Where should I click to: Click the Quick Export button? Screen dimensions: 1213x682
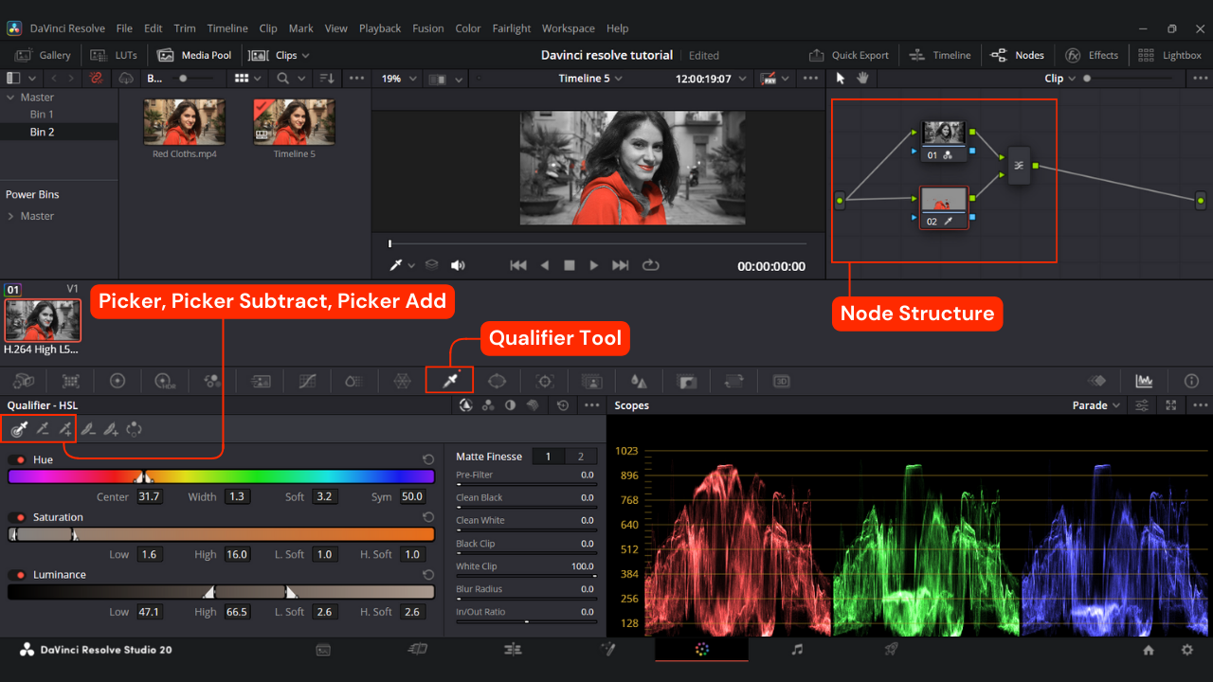coord(848,55)
